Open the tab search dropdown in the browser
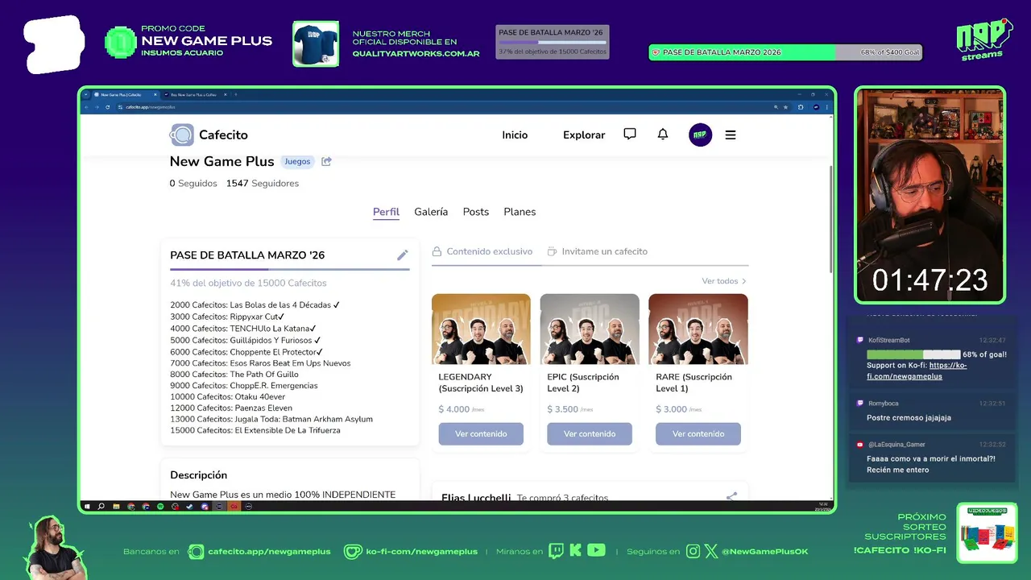Image resolution: width=1031 pixels, height=580 pixels. [x=86, y=94]
